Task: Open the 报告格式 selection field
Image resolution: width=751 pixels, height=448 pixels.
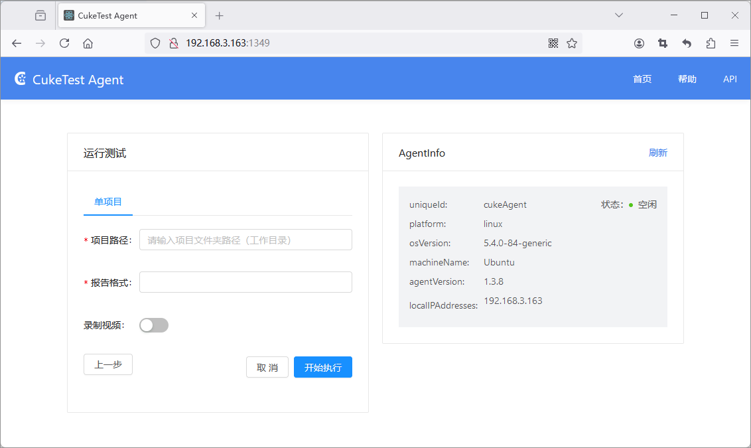Action: [x=245, y=282]
